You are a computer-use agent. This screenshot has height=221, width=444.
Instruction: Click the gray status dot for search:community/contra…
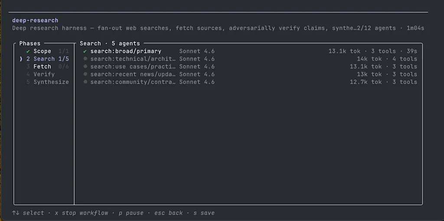point(85,82)
